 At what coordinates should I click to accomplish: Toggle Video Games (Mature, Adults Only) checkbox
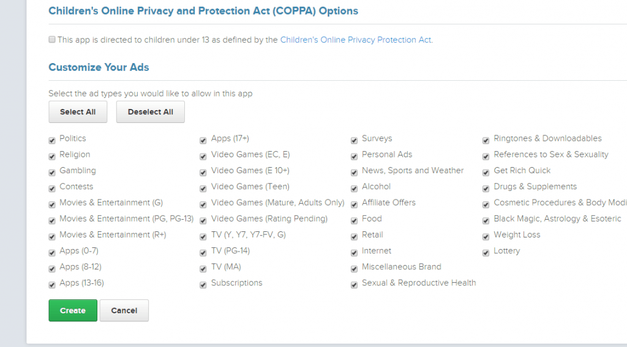pos(203,203)
